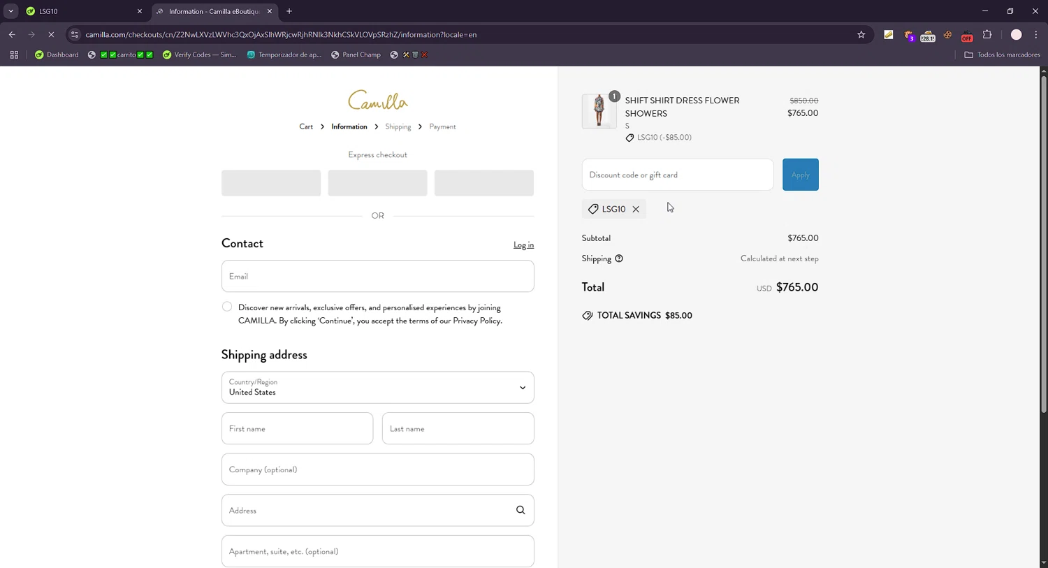Focus the Last name field
Image resolution: width=1048 pixels, height=568 pixels.
click(x=458, y=428)
